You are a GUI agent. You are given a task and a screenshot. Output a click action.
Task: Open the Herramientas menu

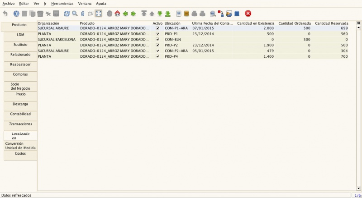click(x=62, y=3)
